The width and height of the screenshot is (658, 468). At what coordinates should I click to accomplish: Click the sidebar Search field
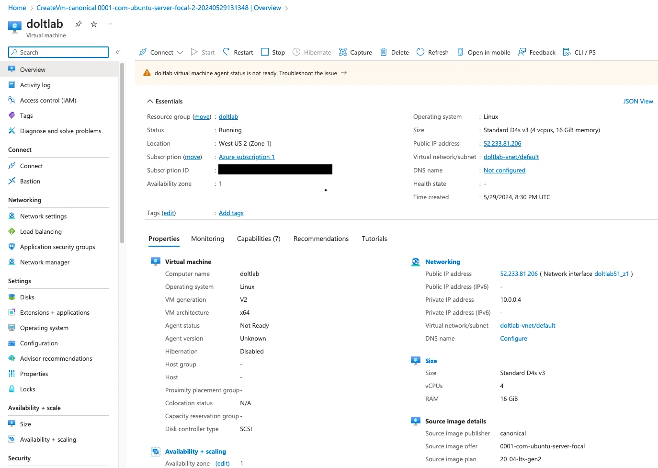pos(57,52)
